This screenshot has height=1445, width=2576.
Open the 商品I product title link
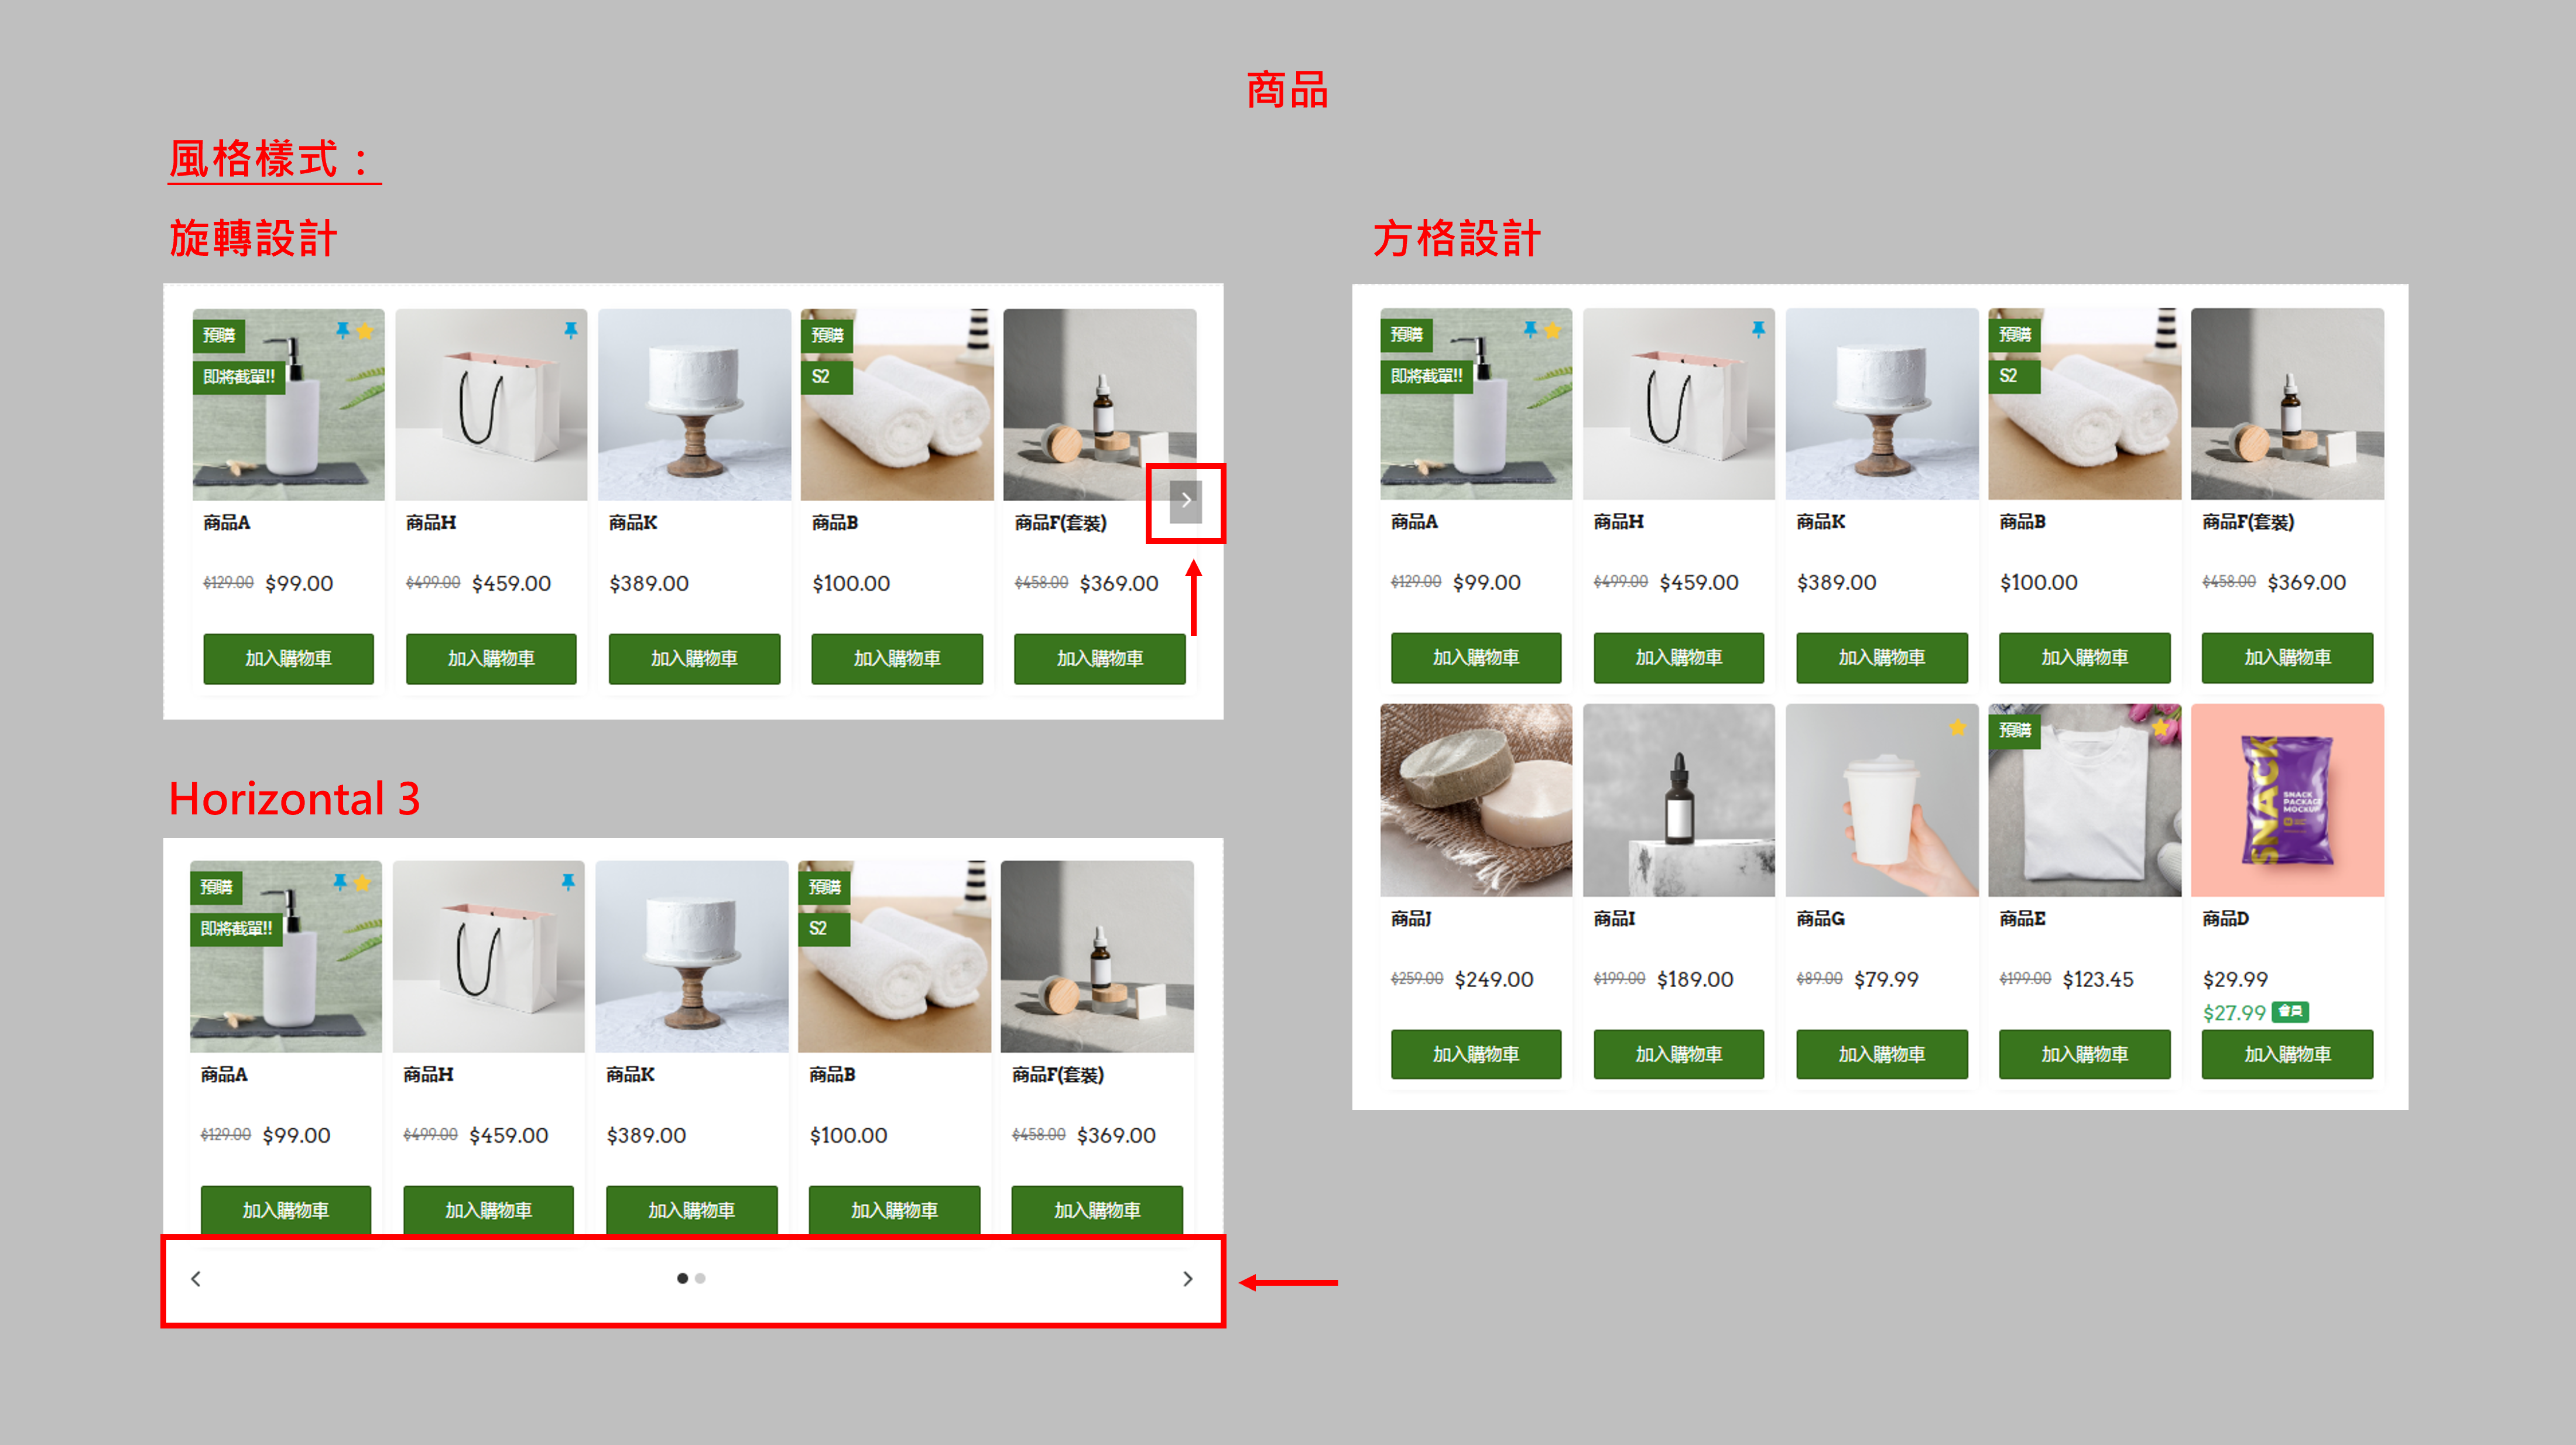coord(1614,919)
